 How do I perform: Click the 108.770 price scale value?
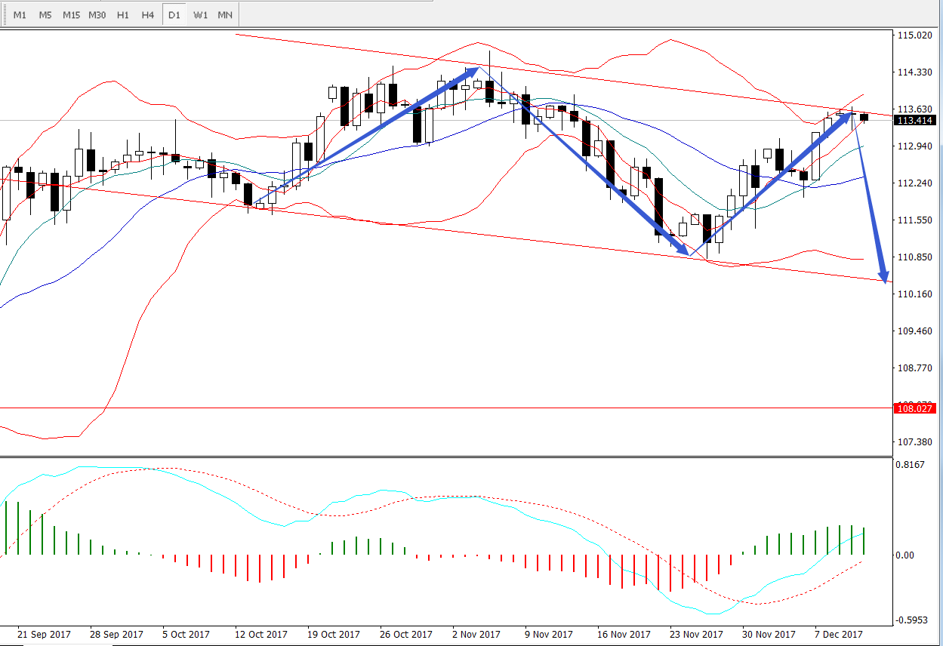tap(914, 368)
